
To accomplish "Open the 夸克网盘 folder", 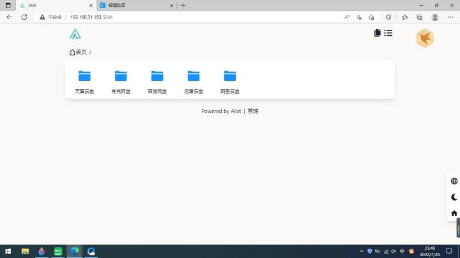I will (x=121, y=82).
